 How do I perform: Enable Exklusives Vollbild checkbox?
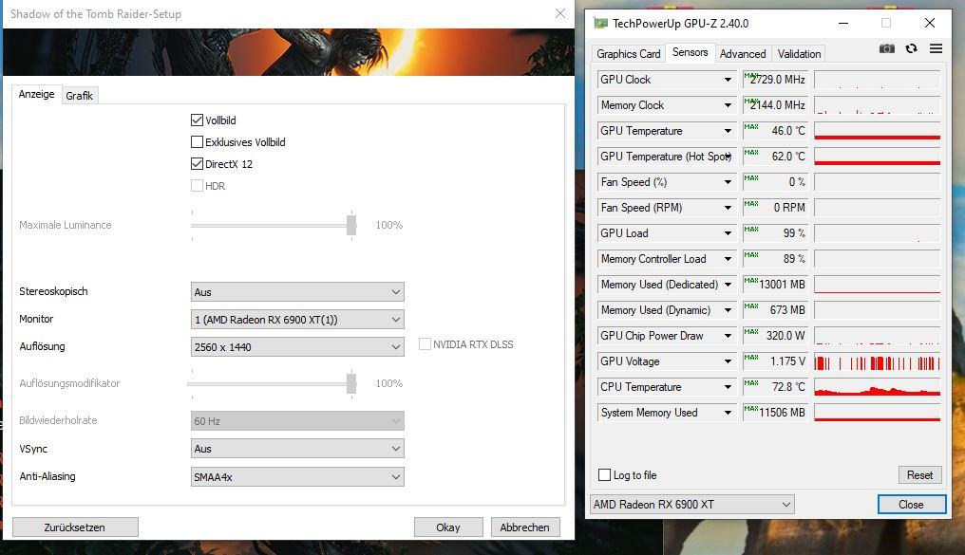click(x=197, y=142)
